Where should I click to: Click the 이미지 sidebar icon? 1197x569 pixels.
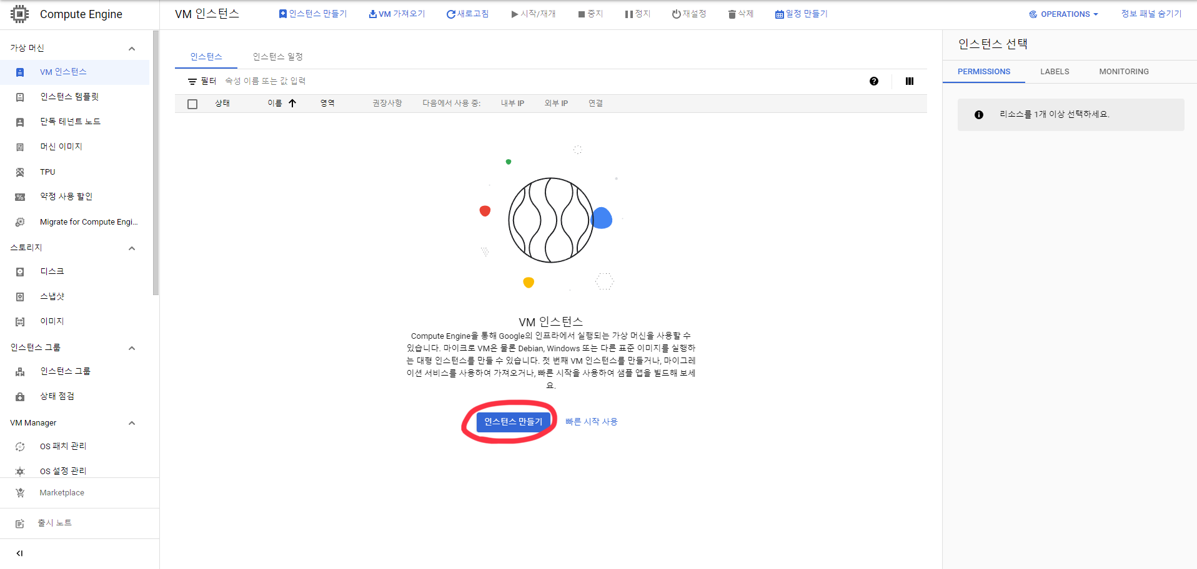[20, 322]
